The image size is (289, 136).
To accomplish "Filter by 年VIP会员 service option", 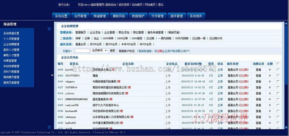I will pos(145,44).
